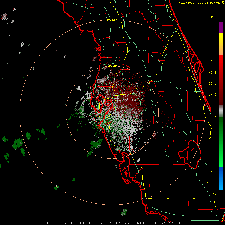The width and height of the screenshot is (225, 225).
Task: Click the -109.8 velocity scale value
Action: pos(211,183)
